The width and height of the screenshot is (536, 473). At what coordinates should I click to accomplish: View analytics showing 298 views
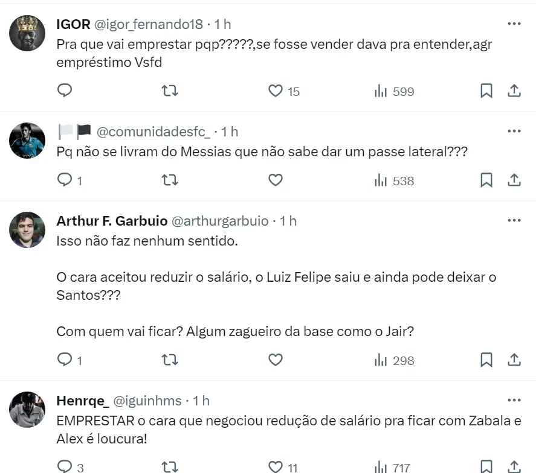pyautogui.click(x=394, y=360)
